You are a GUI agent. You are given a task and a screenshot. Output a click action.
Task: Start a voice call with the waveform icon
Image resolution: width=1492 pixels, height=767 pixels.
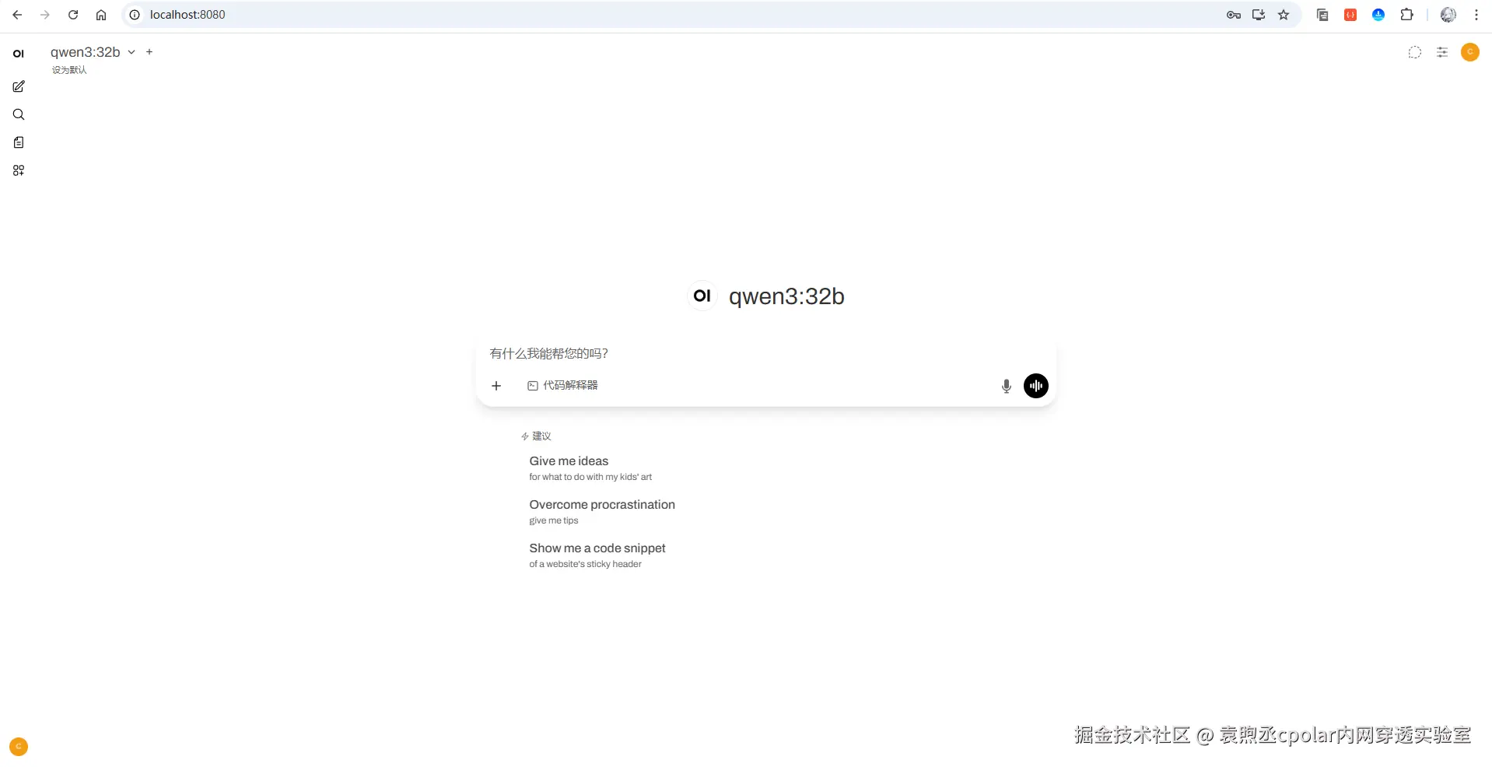1035,385
